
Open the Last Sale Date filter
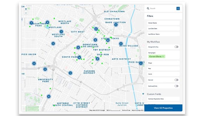coord(163,28)
